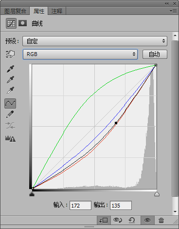Image resolution: width=179 pixels, height=229 pixels.
Task: Click the 自动 auto button
Action: tap(155, 54)
